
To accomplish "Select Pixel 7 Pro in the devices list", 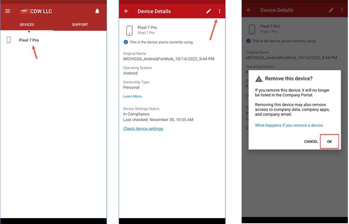I will pyautogui.click(x=29, y=40).
